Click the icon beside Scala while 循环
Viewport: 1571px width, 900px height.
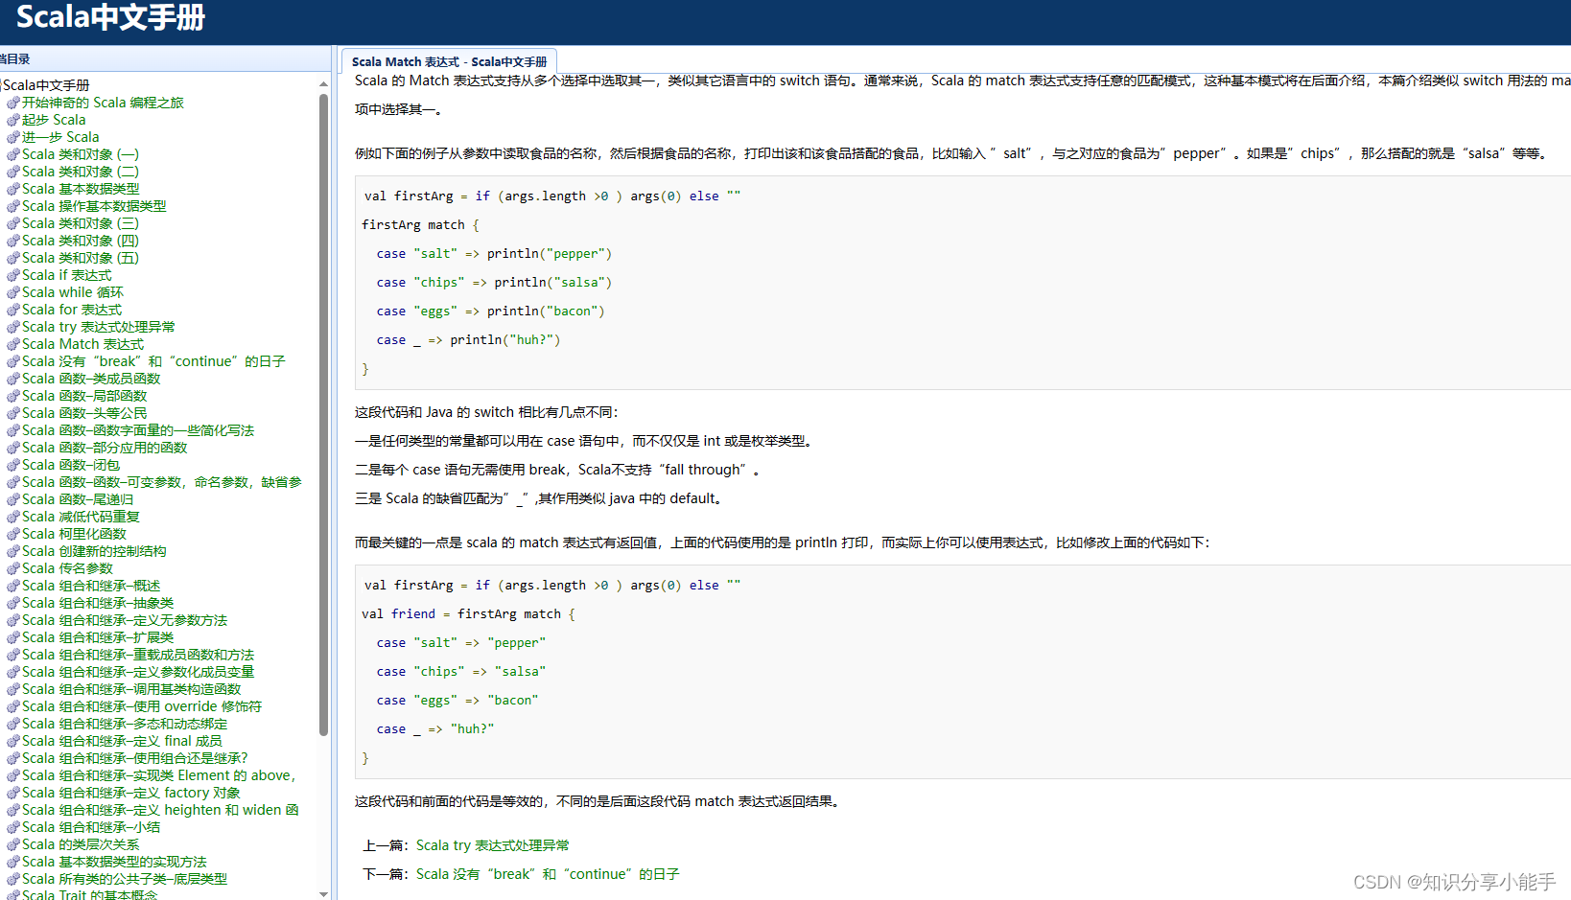pos(13,292)
